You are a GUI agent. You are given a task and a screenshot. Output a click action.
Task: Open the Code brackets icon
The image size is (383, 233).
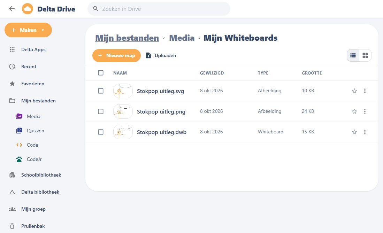19,145
